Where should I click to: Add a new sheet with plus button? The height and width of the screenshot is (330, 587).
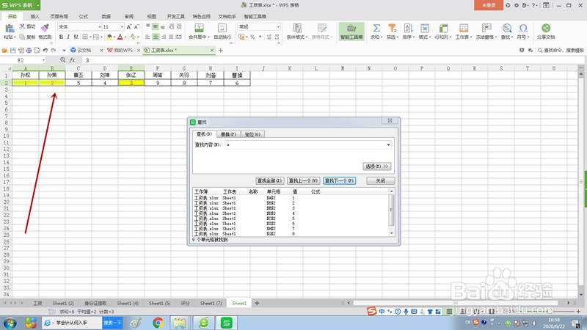(x=257, y=303)
